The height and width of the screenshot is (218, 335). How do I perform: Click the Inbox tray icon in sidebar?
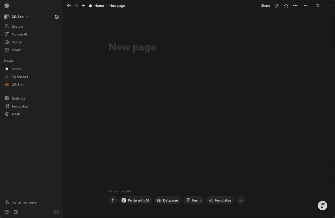7,50
